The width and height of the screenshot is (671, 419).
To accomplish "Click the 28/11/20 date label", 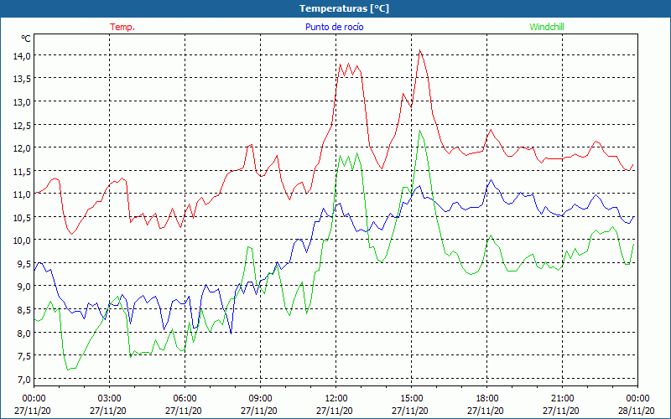I will click(x=637, y=411).
